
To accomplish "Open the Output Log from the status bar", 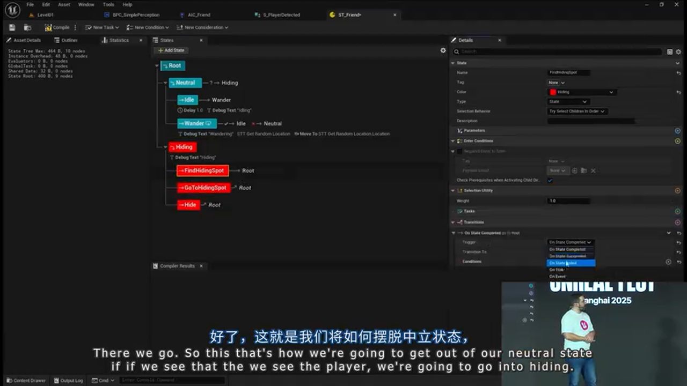I will (69, 380).
